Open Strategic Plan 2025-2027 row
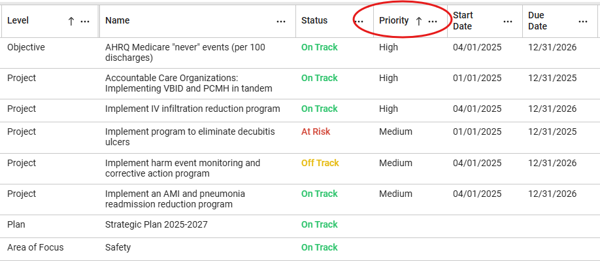The image size is (600, 261). [x=300, y=226]
